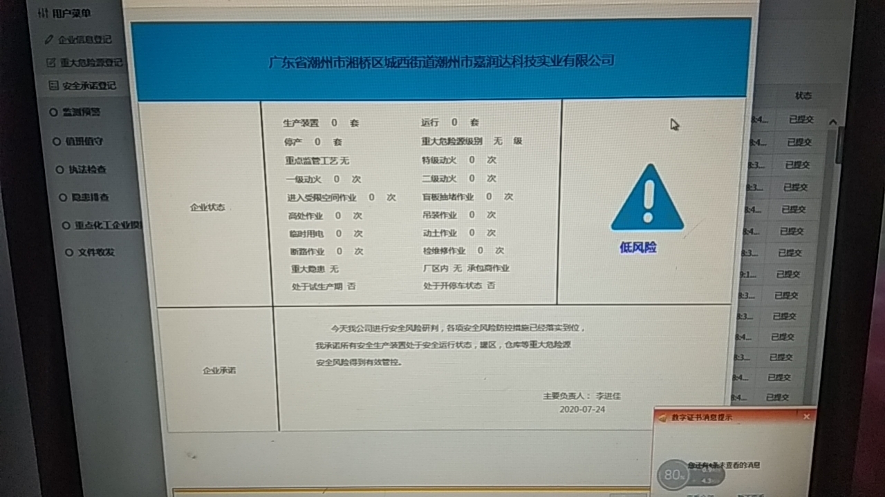Click the 主要负责人 李进佳 signature line
The image size is (885, 497).
click(582, 396)
